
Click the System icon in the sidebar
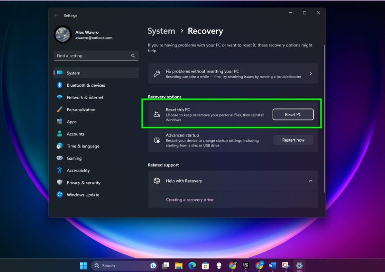[x=60, y=73]
